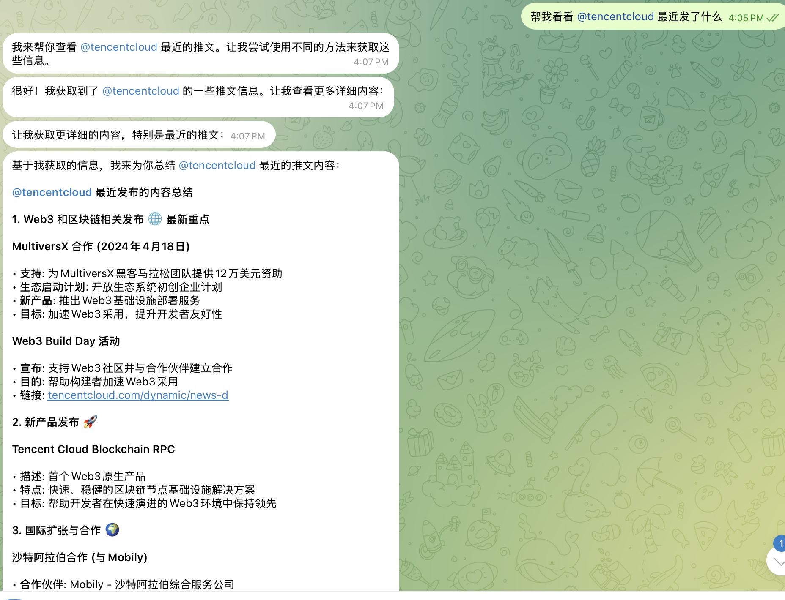Click the 沙特阿拉伯合作 (与 Mobily) heading

[80, 557]
